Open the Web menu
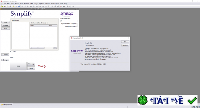 click(62, 4)
